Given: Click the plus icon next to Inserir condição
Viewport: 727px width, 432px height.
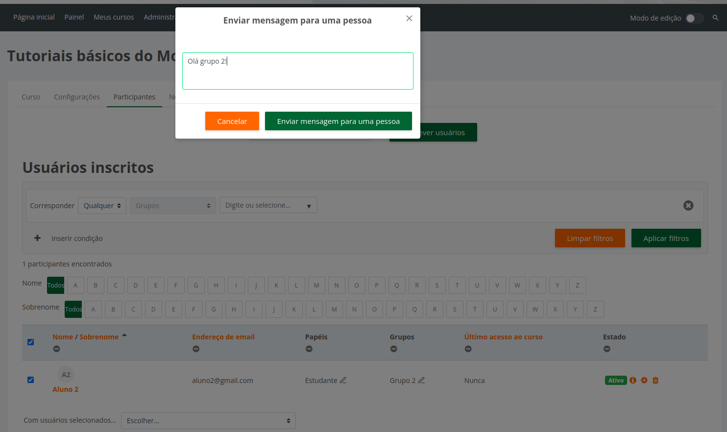Looking at the screenshot, I should (37, 238).
